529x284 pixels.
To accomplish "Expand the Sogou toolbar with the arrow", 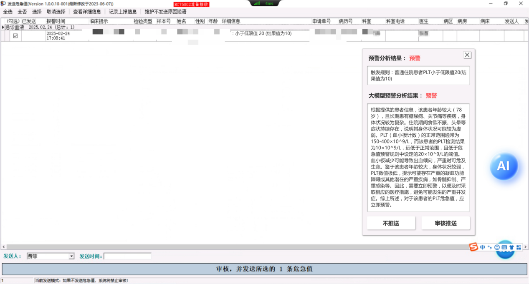I will point(526,247).
